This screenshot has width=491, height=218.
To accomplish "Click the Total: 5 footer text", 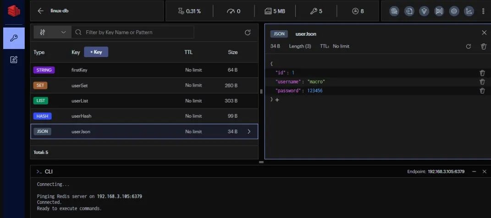I will click(41, 153).
